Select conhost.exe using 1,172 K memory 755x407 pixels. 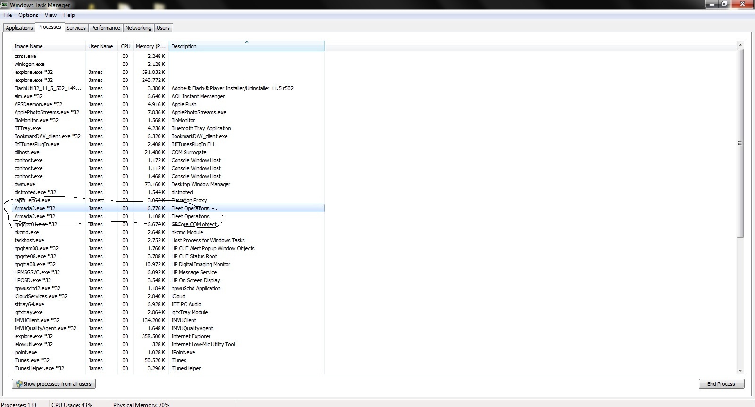(x=168, y=160)
